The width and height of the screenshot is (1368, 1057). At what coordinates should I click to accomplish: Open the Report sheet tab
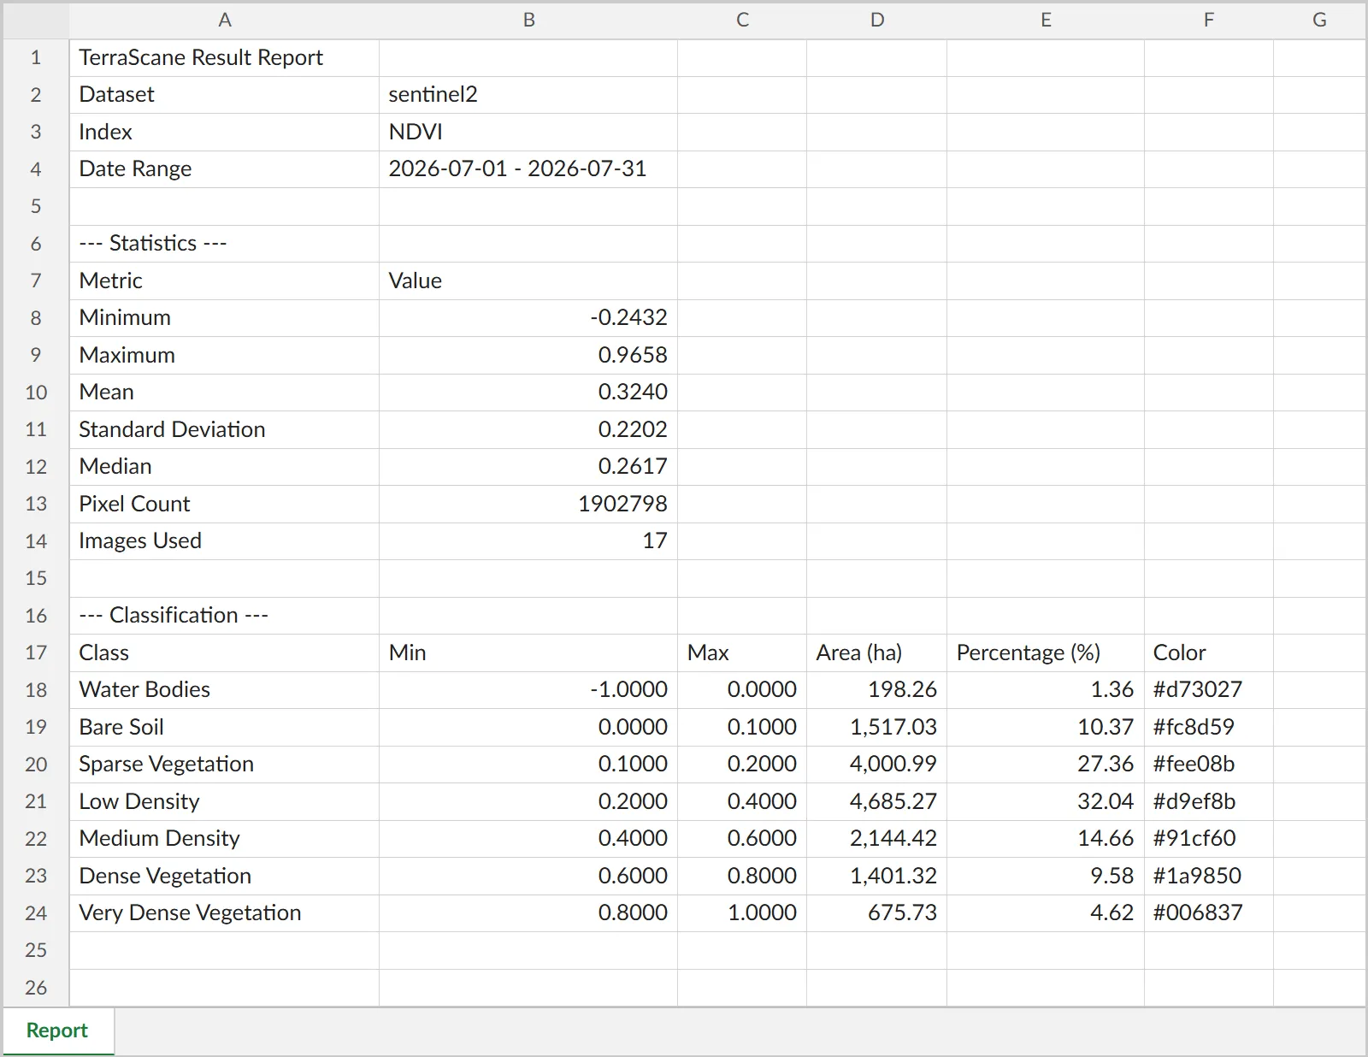(x=57, y=1030)
